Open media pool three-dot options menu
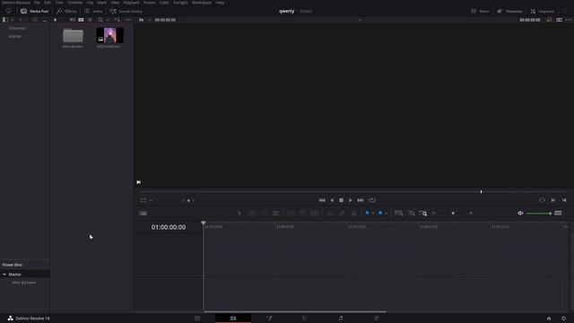This screenshot has height=323, width=574. point(127,20)
